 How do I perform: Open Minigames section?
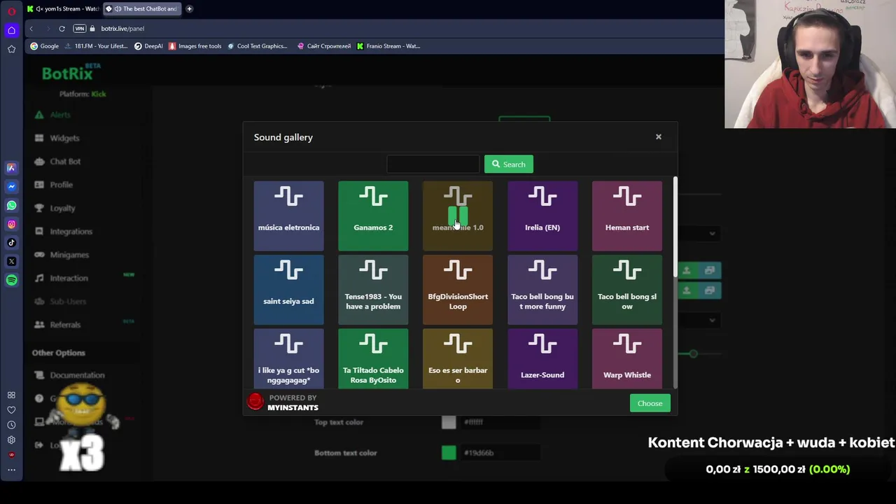(x=69, y=255)
